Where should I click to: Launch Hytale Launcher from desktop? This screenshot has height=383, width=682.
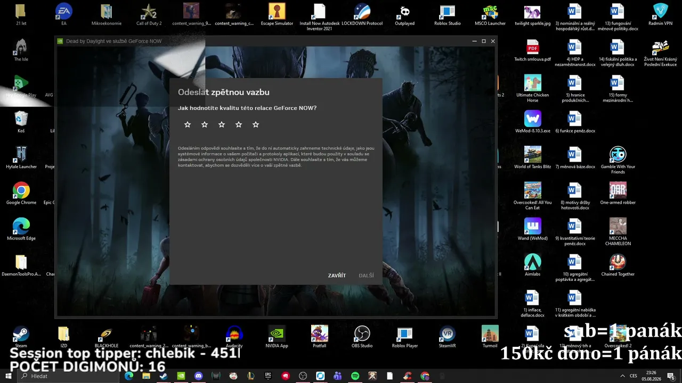21,157
